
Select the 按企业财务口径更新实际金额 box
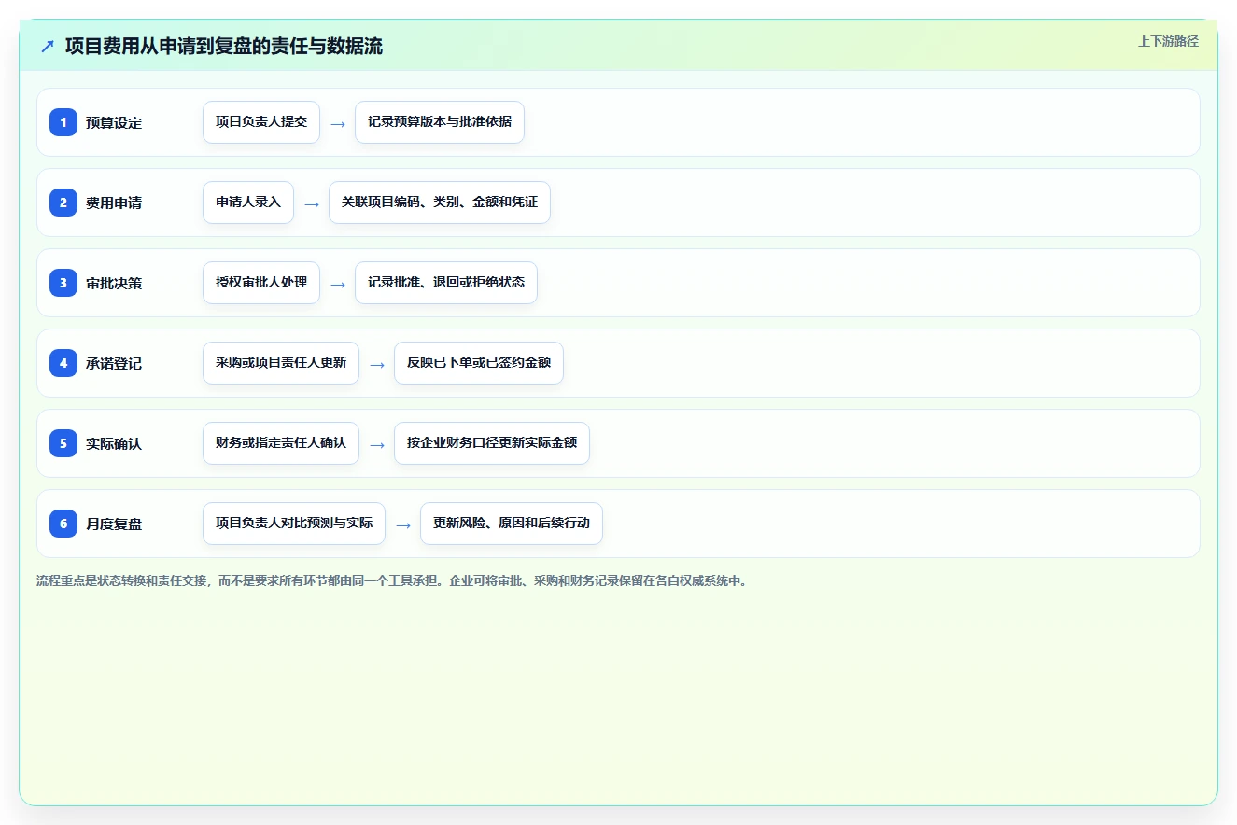(492, 443)
